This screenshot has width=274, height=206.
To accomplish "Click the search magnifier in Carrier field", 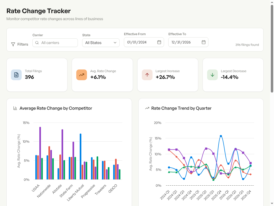I will click(x=37, y=43).
